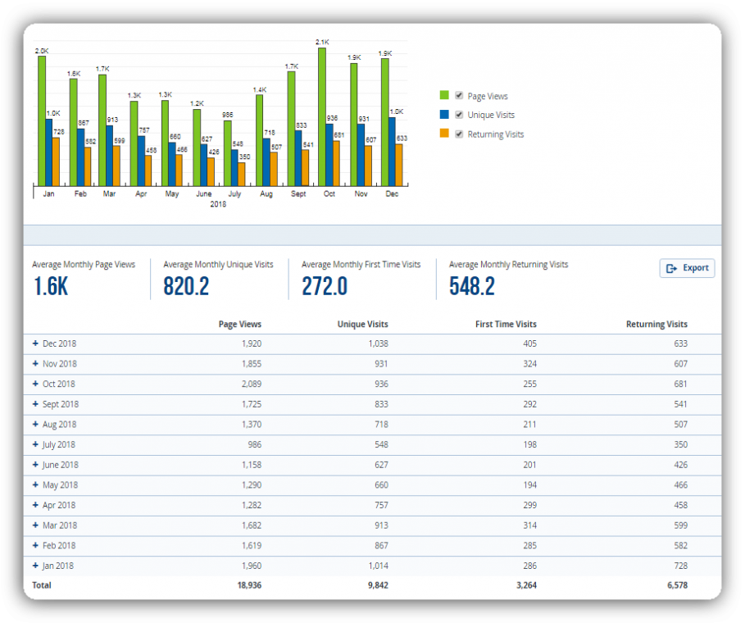Viewport: 745px width, 623px height.
Task: Click the green Page Views legend swatch
Action: click(x=444, y=96)
